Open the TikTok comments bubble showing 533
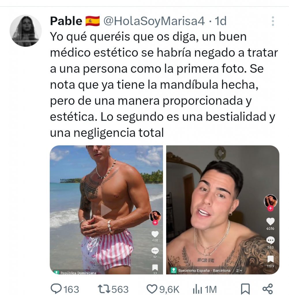This screenshot has width=289, height=295. click(270, 240)
